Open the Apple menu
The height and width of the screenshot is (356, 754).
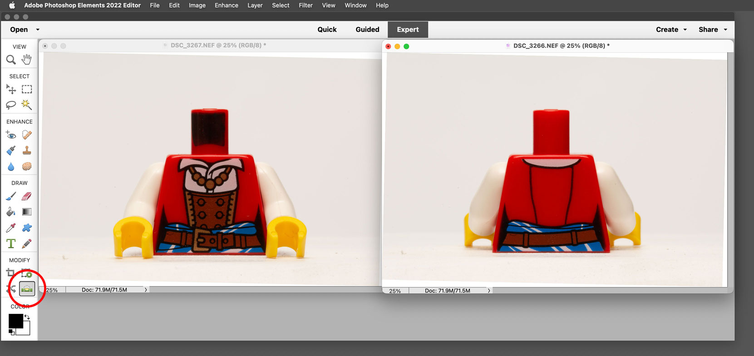tap(12, 5)
